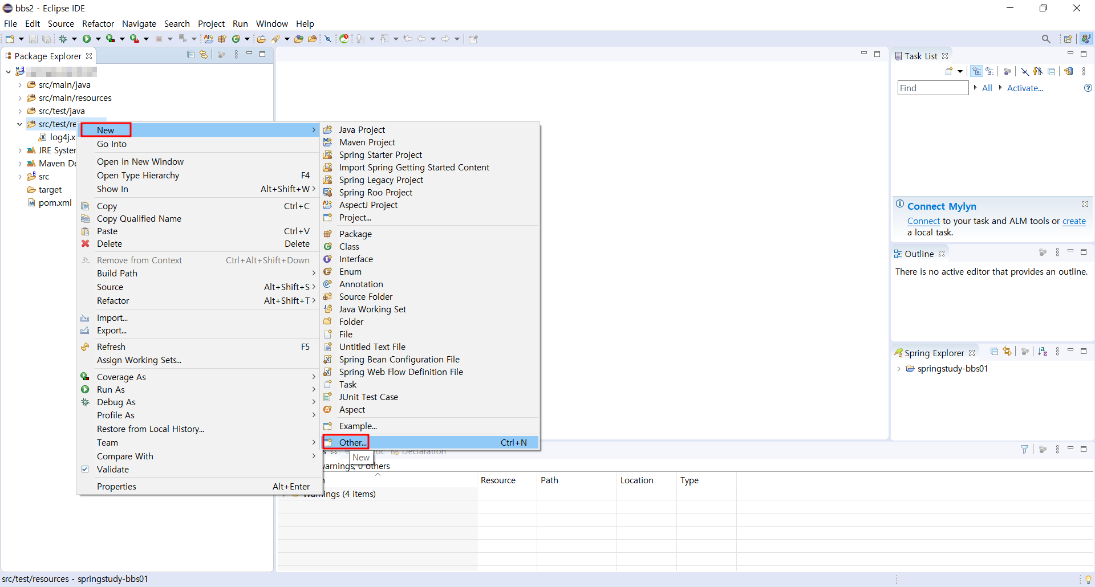Click the Debug bug icon in toolbar
1095x587 pixels.
(x=63, y=39)
